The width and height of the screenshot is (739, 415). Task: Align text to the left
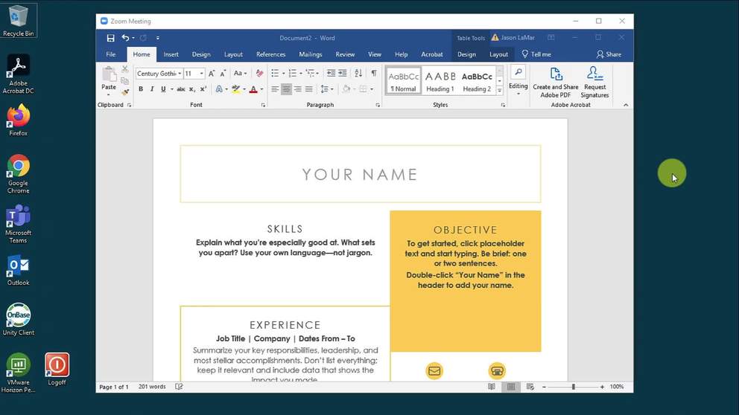click(275, 89)
